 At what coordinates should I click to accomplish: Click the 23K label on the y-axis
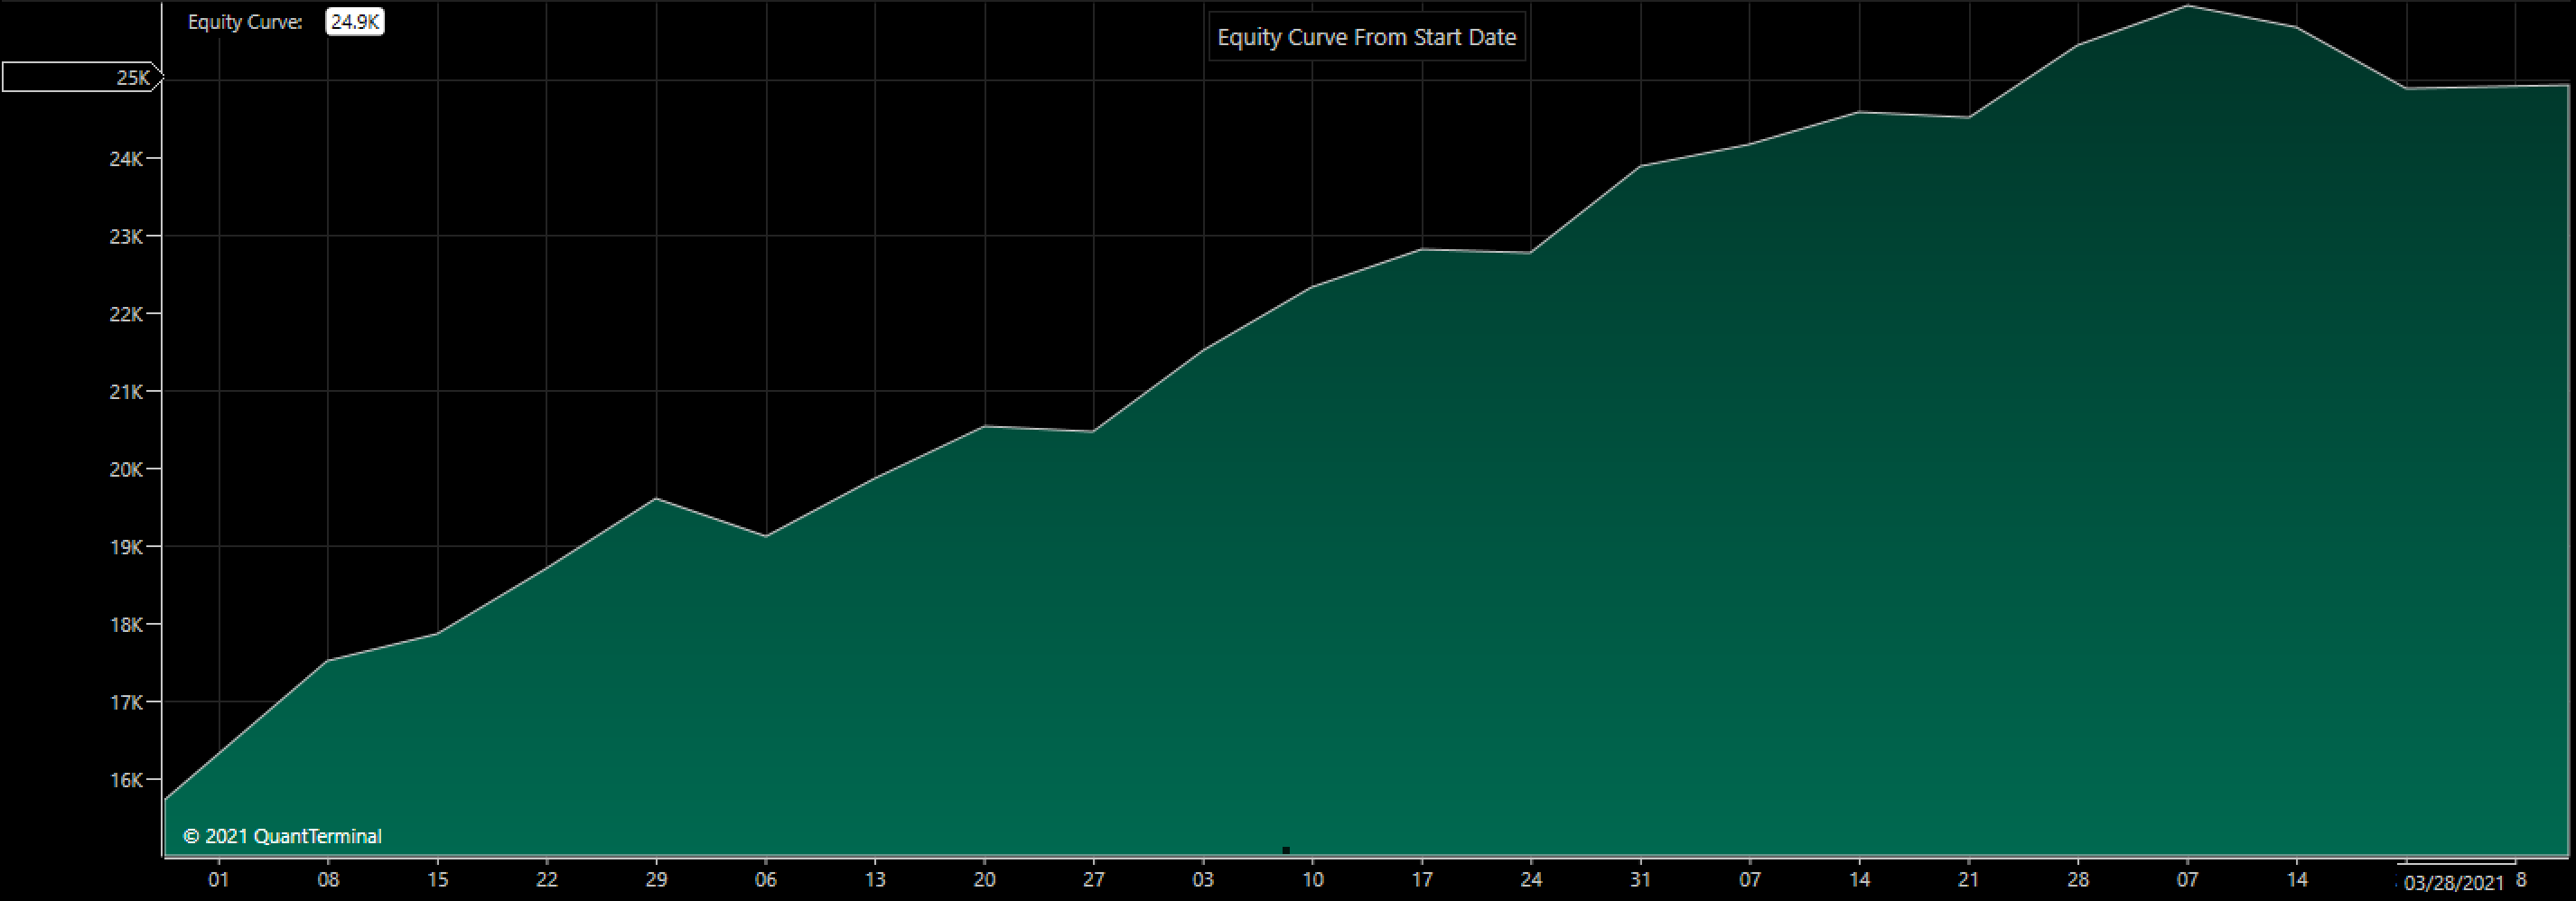click(126, 237)
